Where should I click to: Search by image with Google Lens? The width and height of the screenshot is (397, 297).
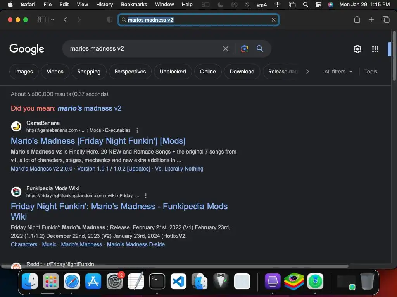tap(244, 48)
